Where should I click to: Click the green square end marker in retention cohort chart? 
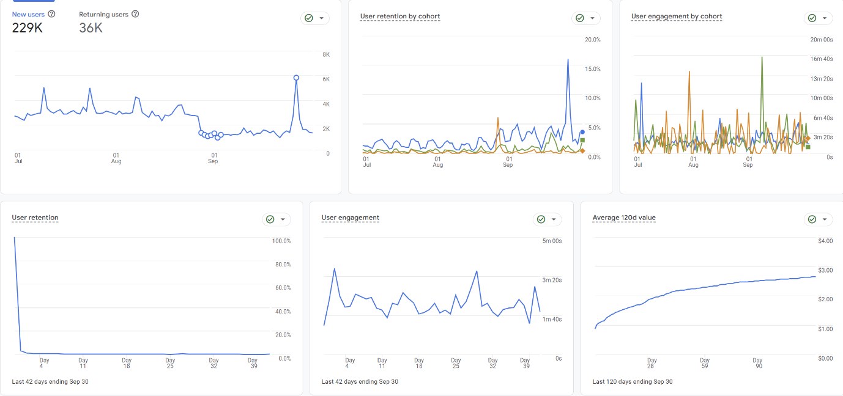tap(582, 140)
